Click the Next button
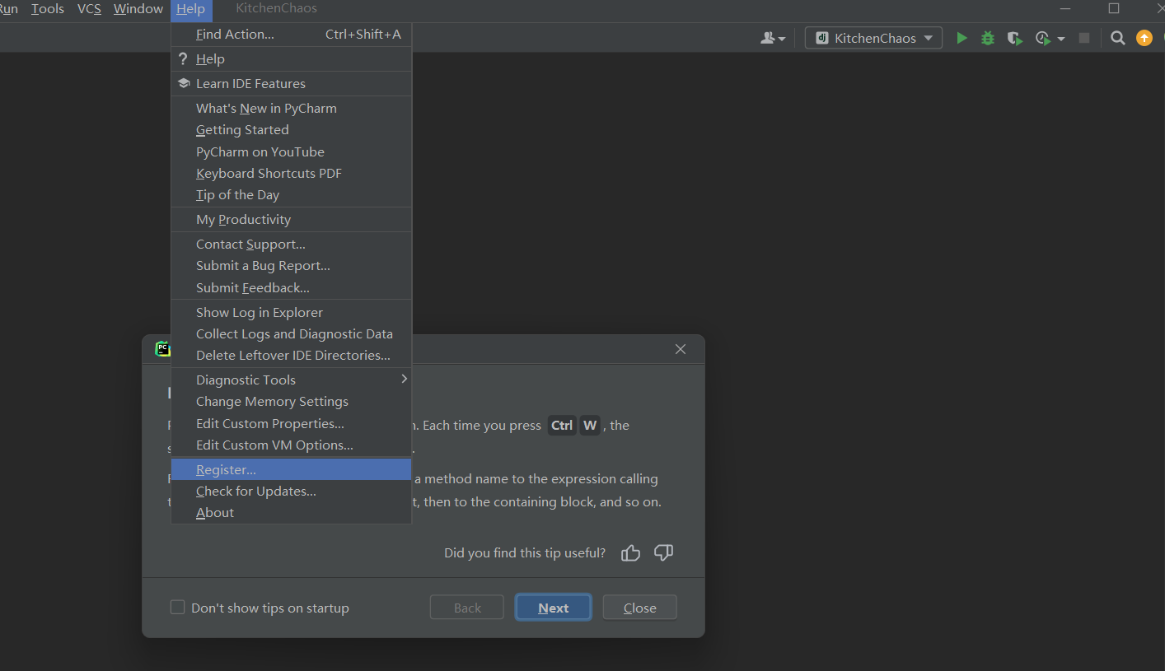Screen dimensions: 1165x671 554,608
